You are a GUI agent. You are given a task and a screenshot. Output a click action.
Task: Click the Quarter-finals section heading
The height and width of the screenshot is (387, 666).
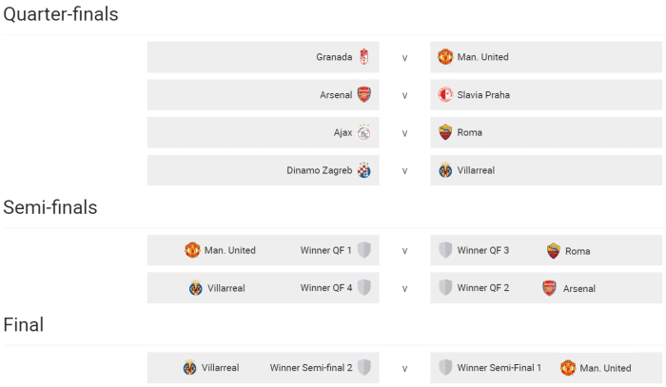(x=61, y=14)
